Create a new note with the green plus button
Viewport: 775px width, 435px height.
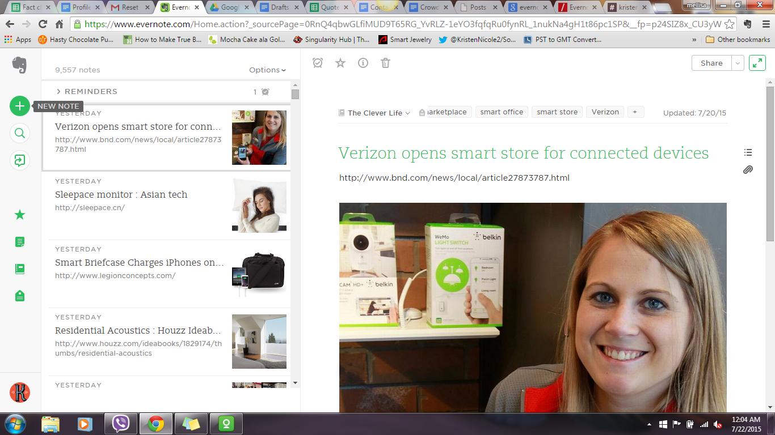tap(20, 106)
